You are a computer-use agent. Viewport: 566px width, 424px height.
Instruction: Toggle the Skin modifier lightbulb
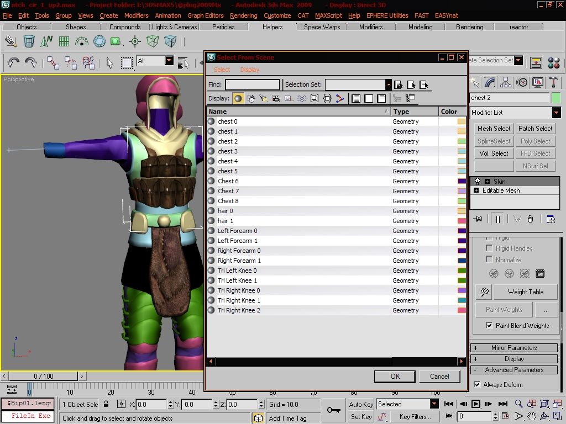coord(478,181)
